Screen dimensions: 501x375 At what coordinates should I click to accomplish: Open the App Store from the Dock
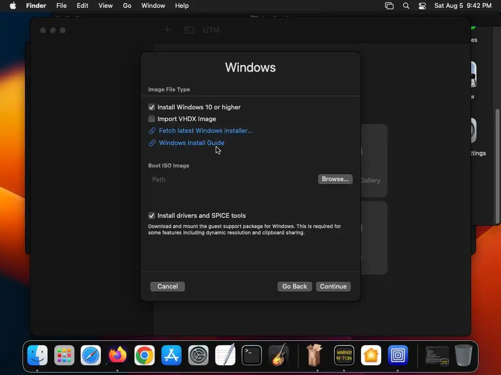[171, 355]
